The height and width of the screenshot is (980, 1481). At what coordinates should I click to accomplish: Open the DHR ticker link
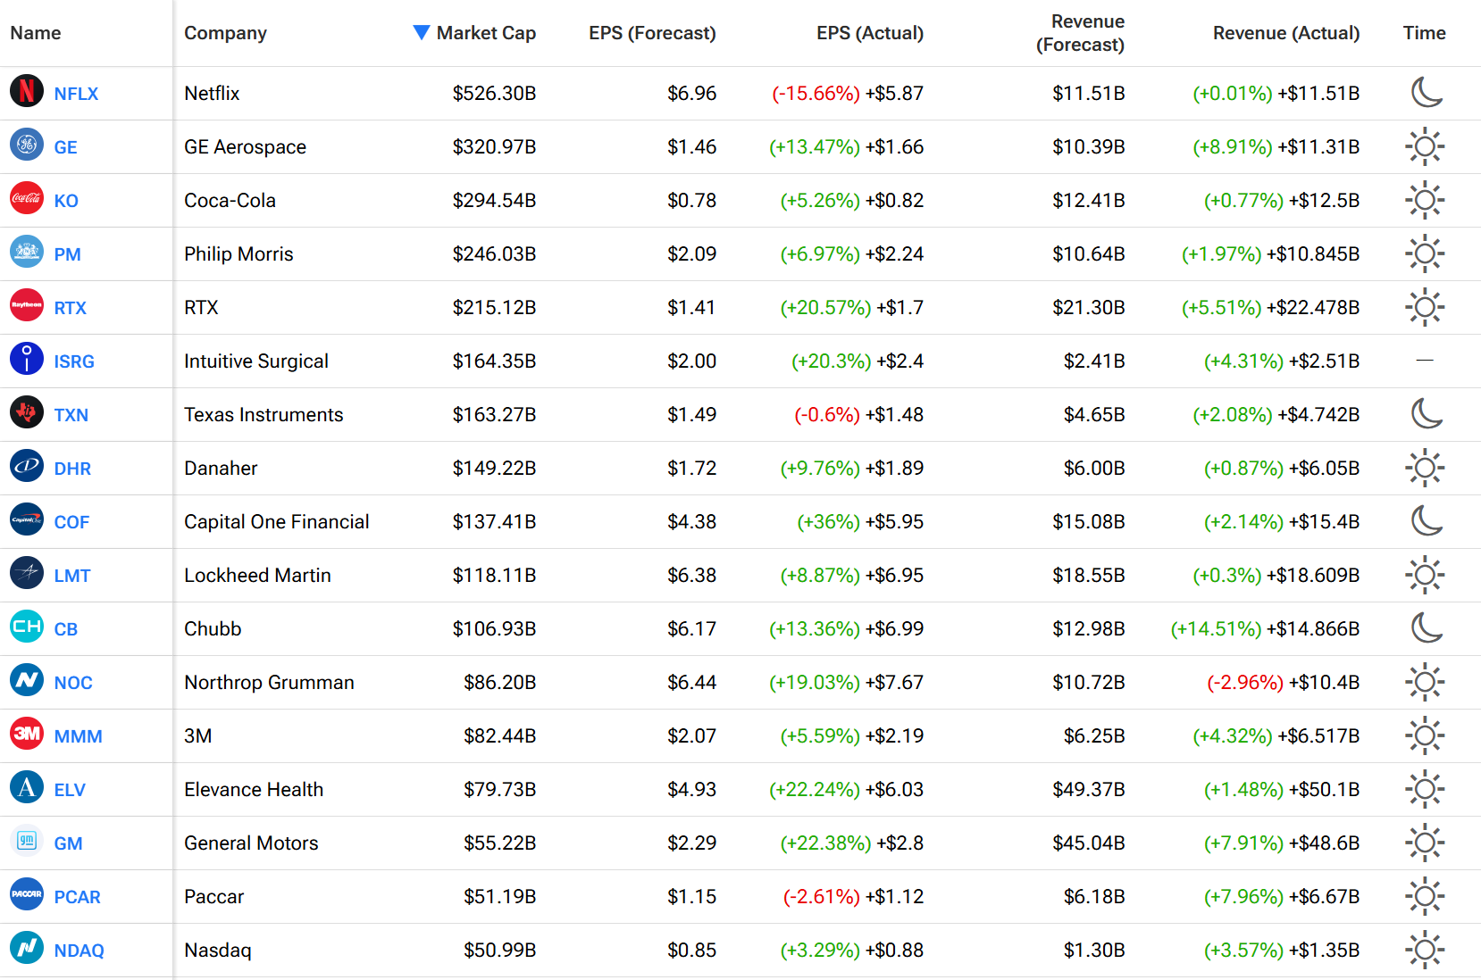[72, 469]
